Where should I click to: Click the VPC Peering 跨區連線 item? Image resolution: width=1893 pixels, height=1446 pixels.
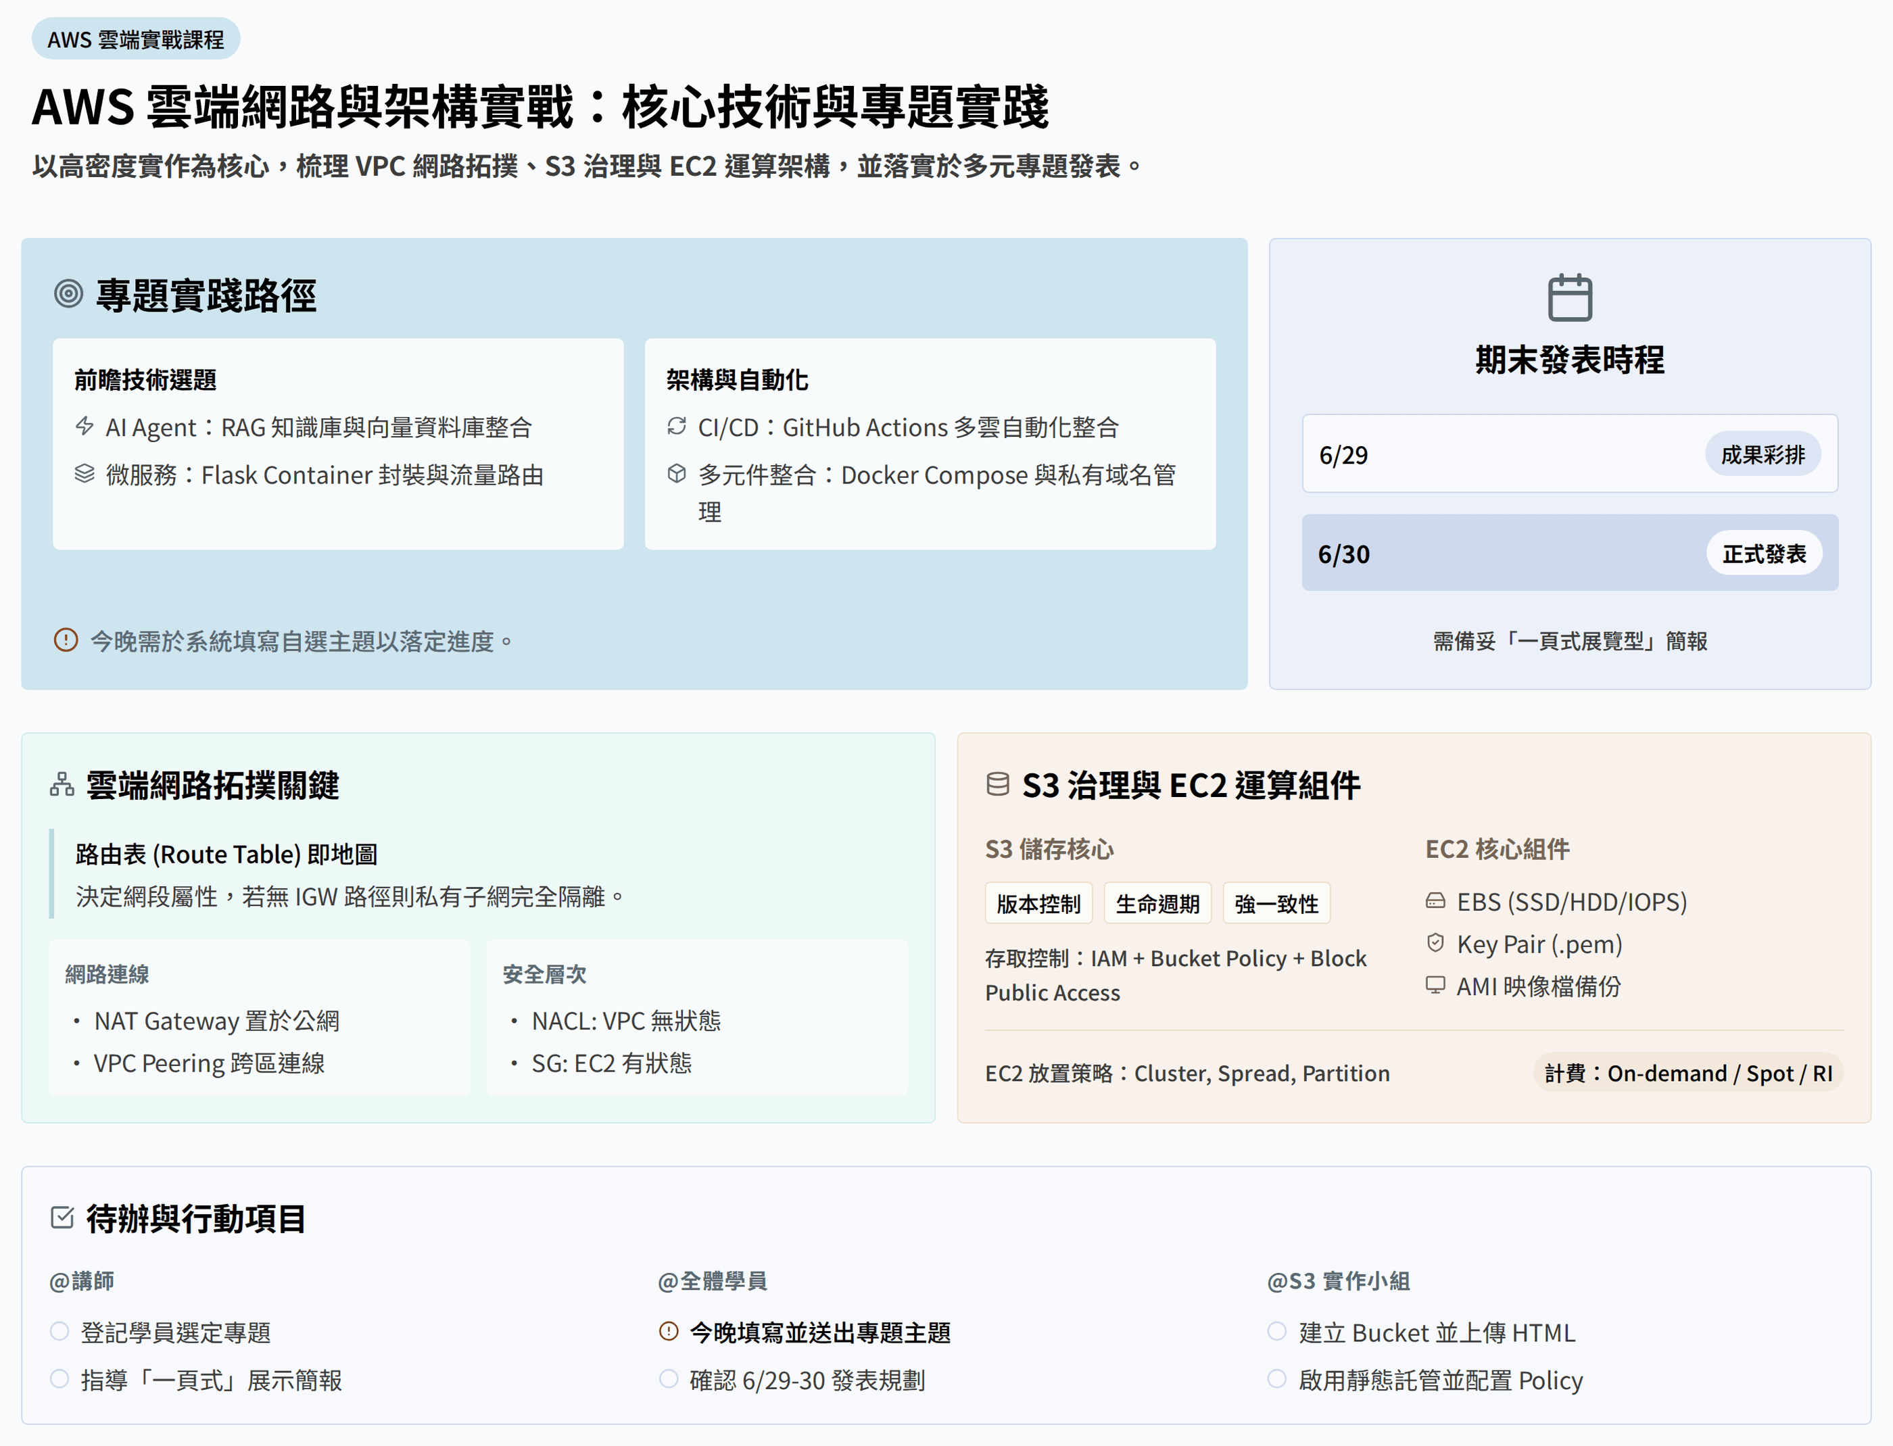[209, 1062]
